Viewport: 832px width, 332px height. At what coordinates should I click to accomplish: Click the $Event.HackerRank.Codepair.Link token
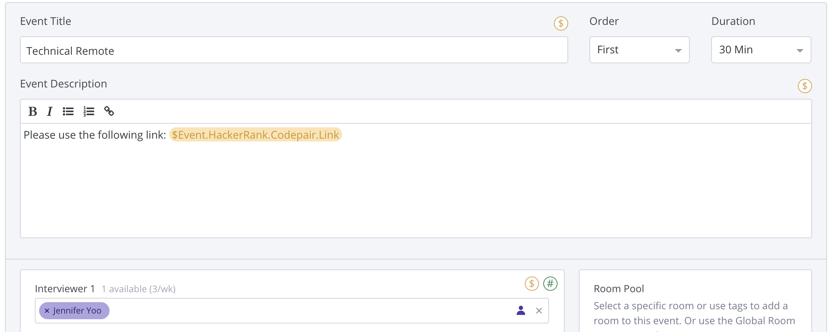(255, 135)
